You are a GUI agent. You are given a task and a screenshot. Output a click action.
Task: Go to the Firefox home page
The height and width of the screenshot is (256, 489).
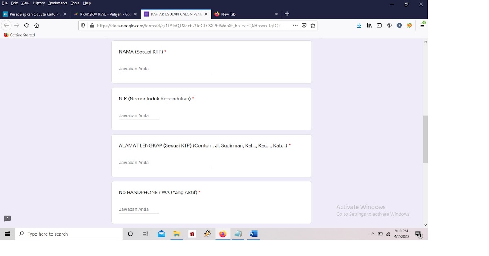coord(37,25)
